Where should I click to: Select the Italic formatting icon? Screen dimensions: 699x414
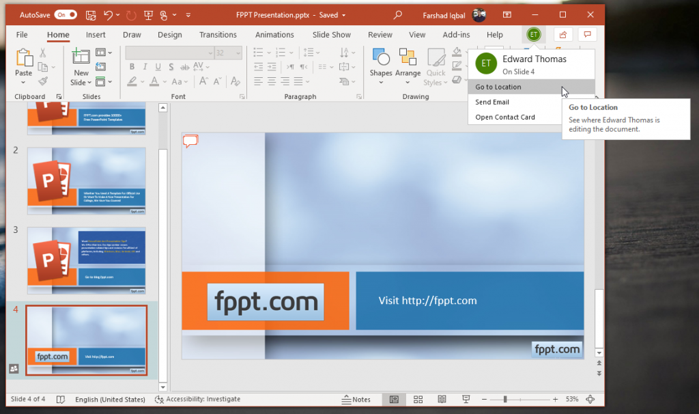(x=145, y=66)
